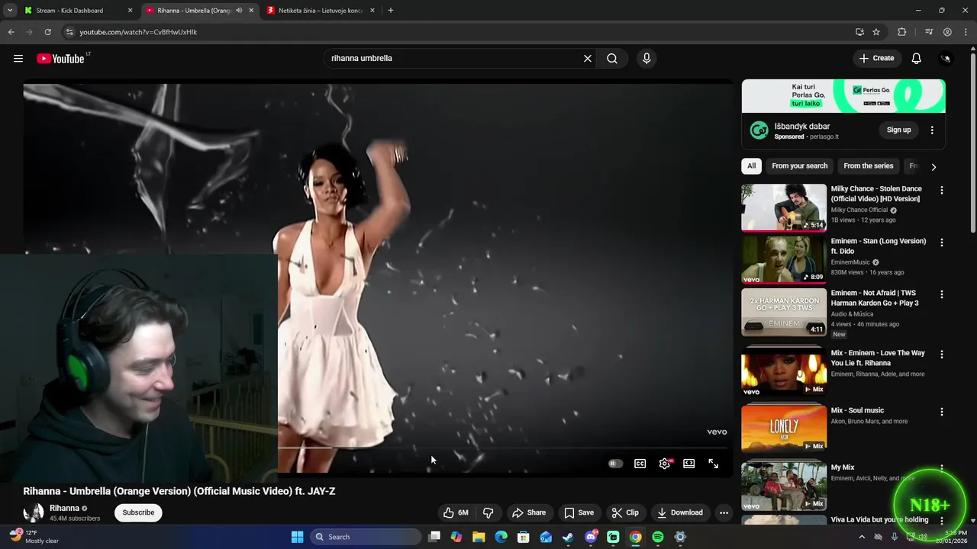Open options for Milky Chance video

941,190
